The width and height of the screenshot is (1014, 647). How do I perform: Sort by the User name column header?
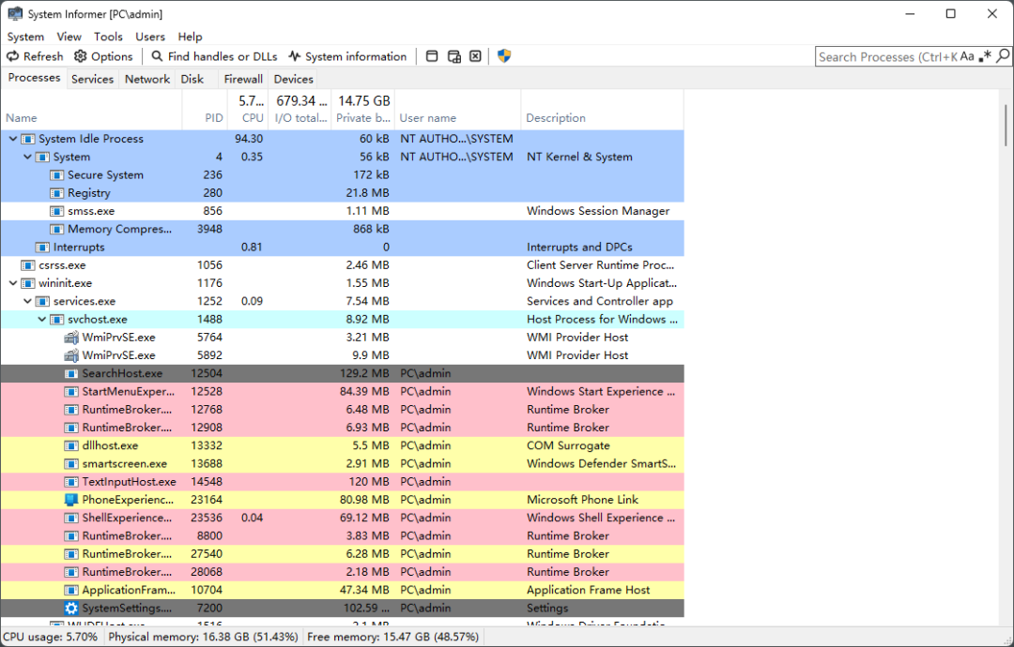pyautogui.click(x=458, y=110)
